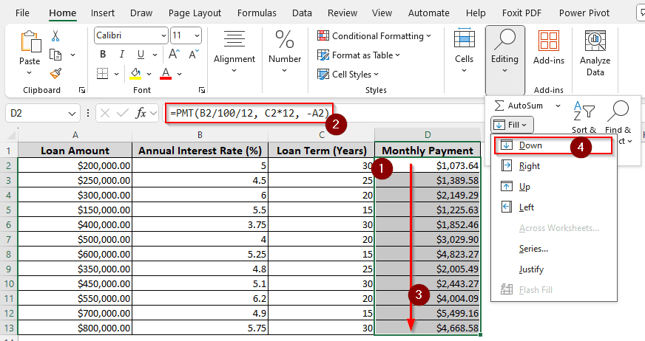Open the Cells group

point(464,51)
